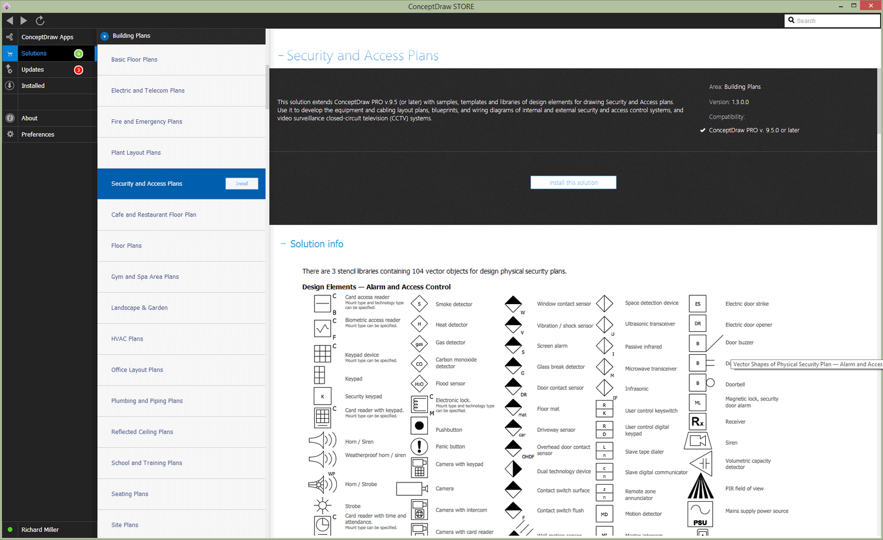Click the Strobe sun-shaped symbol
Image resolution: width=883 pixels, height=540 pixels.
click(x=322, y=505)
